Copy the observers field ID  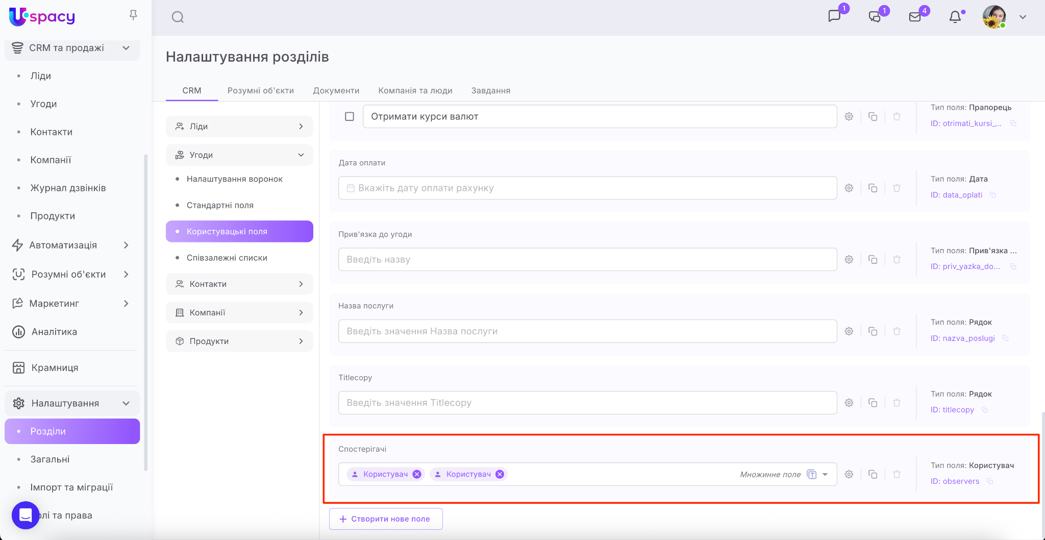coord(990,481)
